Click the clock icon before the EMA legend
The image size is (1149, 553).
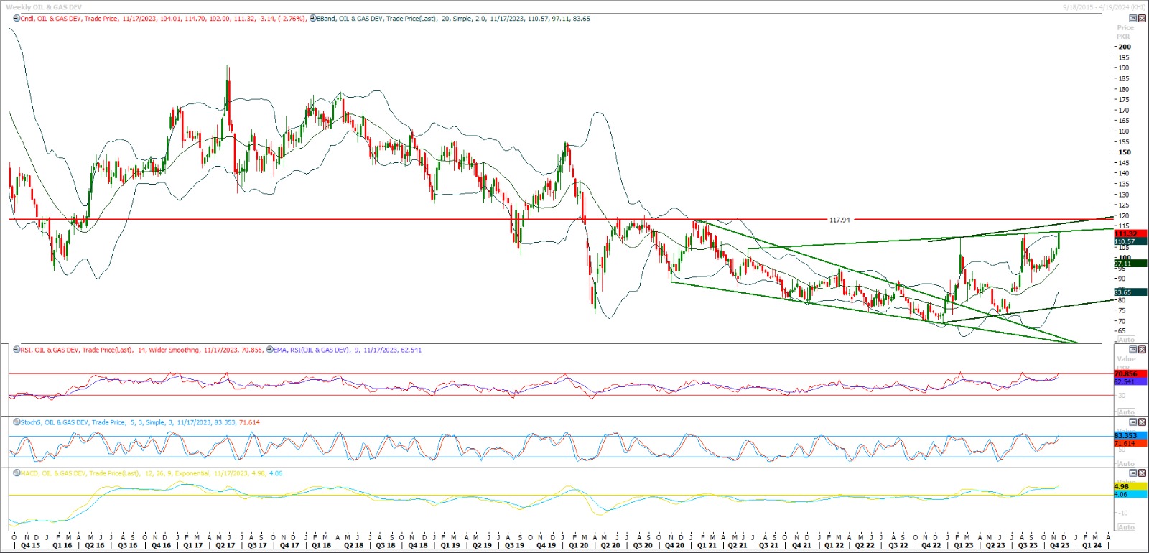pos(270,350)
